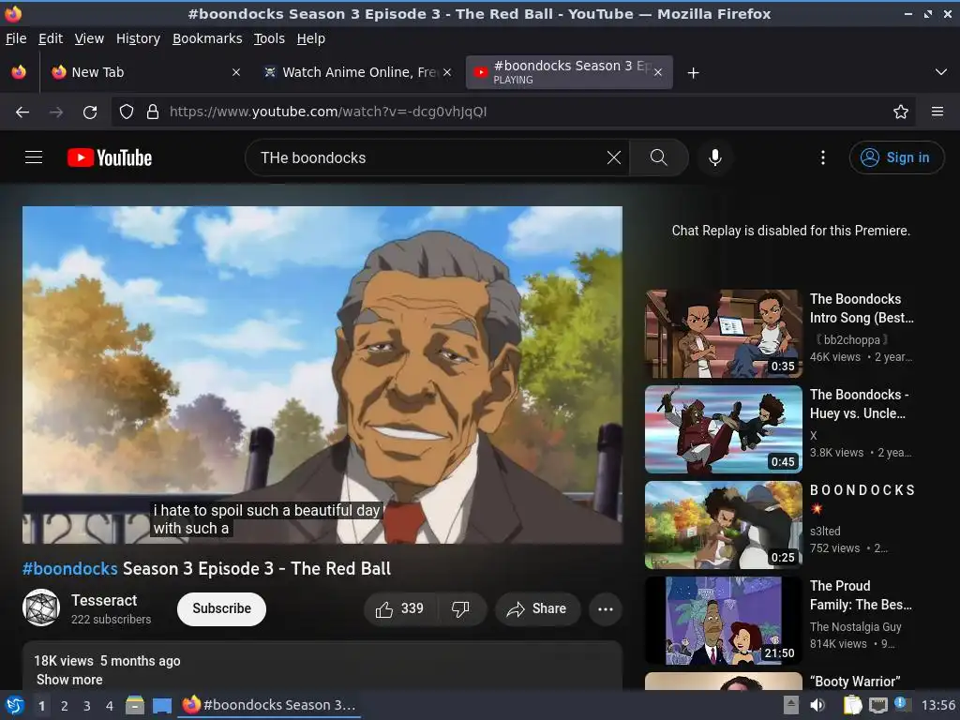Open The Boondocks Intro Song title
This screenshot has height=720, width=960.
pos(862,308)
